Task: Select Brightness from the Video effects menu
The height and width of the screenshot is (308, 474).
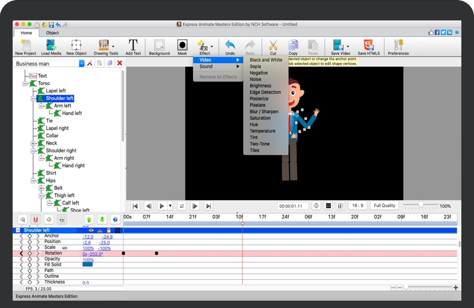Action: [261, 86]
